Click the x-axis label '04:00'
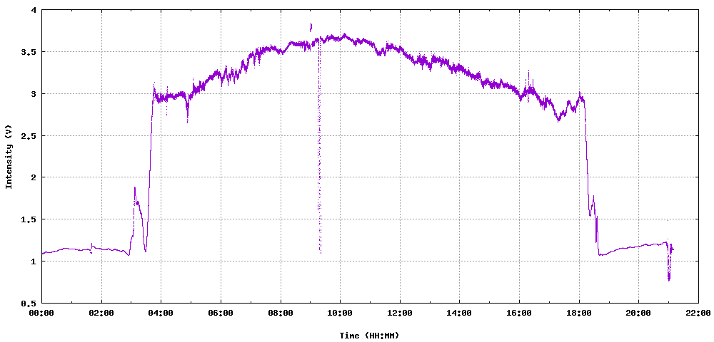Screen dimensions: 714x342 click(161, 313)
